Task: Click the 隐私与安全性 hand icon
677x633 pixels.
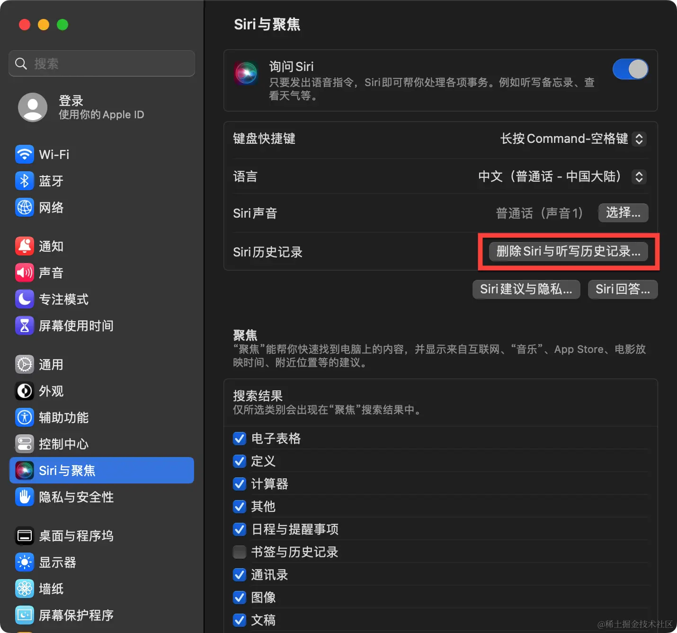Action: [x=25, y=497]
